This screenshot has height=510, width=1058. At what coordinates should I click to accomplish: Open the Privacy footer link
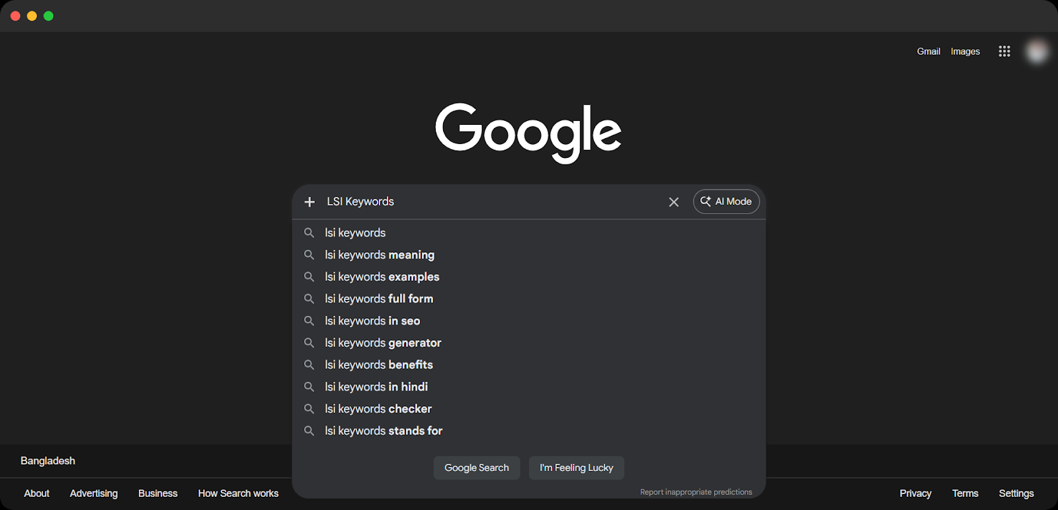point(916,493)
